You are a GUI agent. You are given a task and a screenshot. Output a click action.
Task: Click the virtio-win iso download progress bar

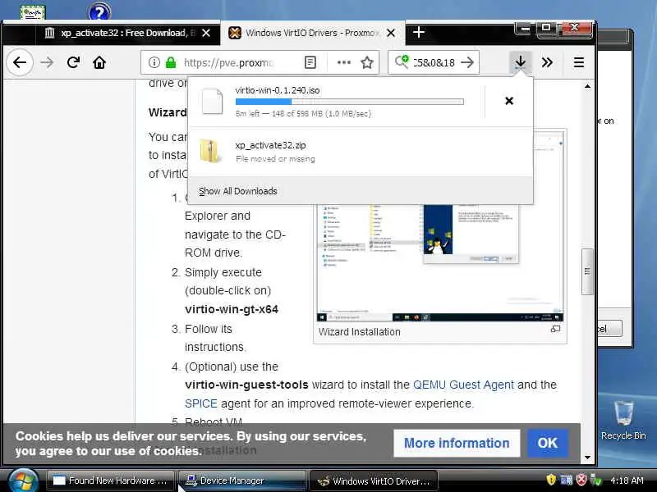350,102
